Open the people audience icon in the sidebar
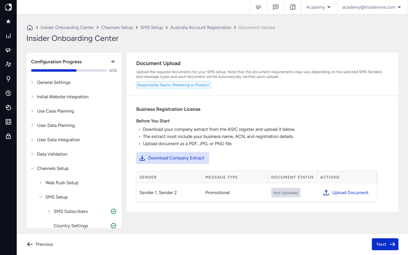This screenshot has height=255, width=408. pyautogui.click(x=8, y=64)
